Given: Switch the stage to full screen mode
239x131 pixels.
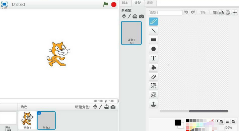Looking at the screenshot, I should [4, 4].
